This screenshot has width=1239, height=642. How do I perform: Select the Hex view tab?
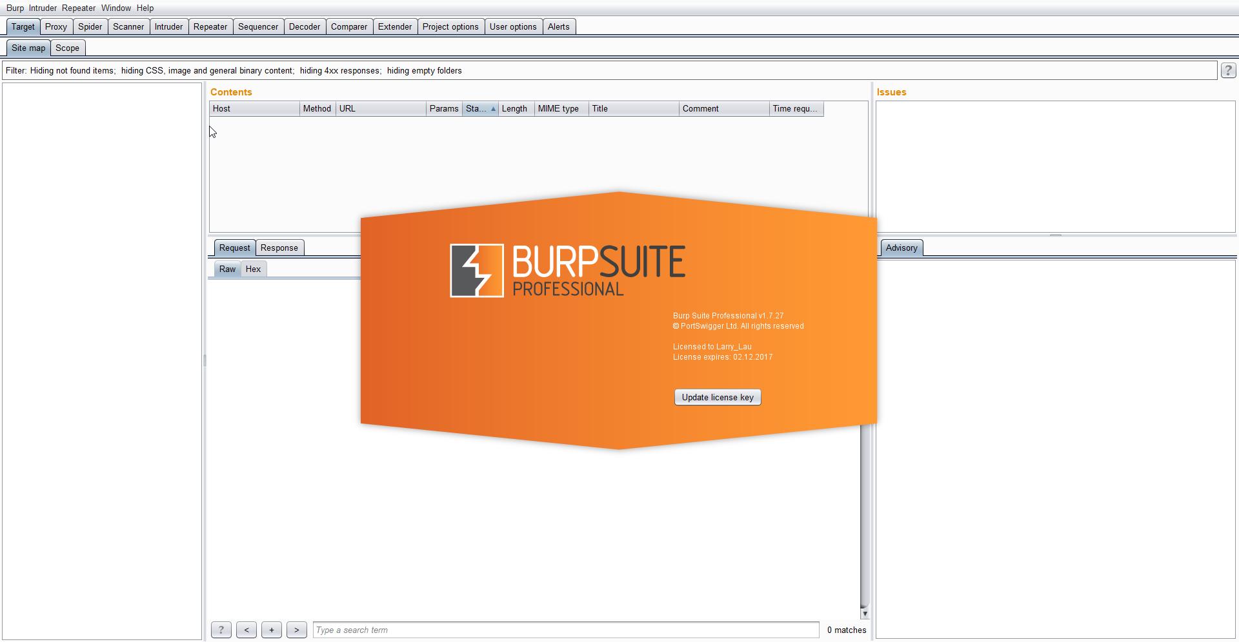coord(253,269)
